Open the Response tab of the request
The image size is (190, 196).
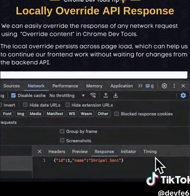tap(104, 152)
